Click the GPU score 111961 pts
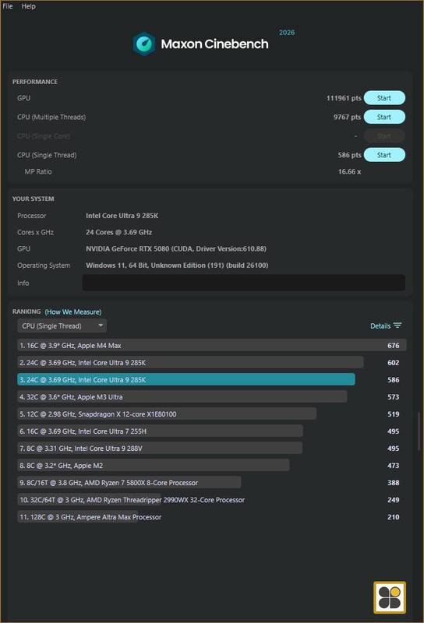 [x=344, y=98]
